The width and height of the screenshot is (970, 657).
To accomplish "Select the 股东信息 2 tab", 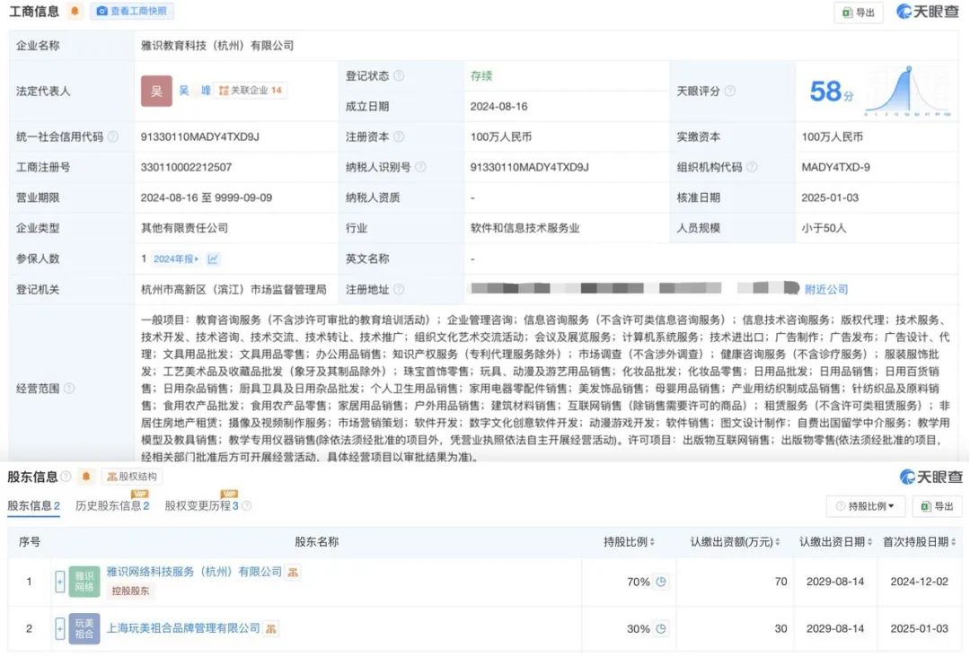I will (33, 505).
